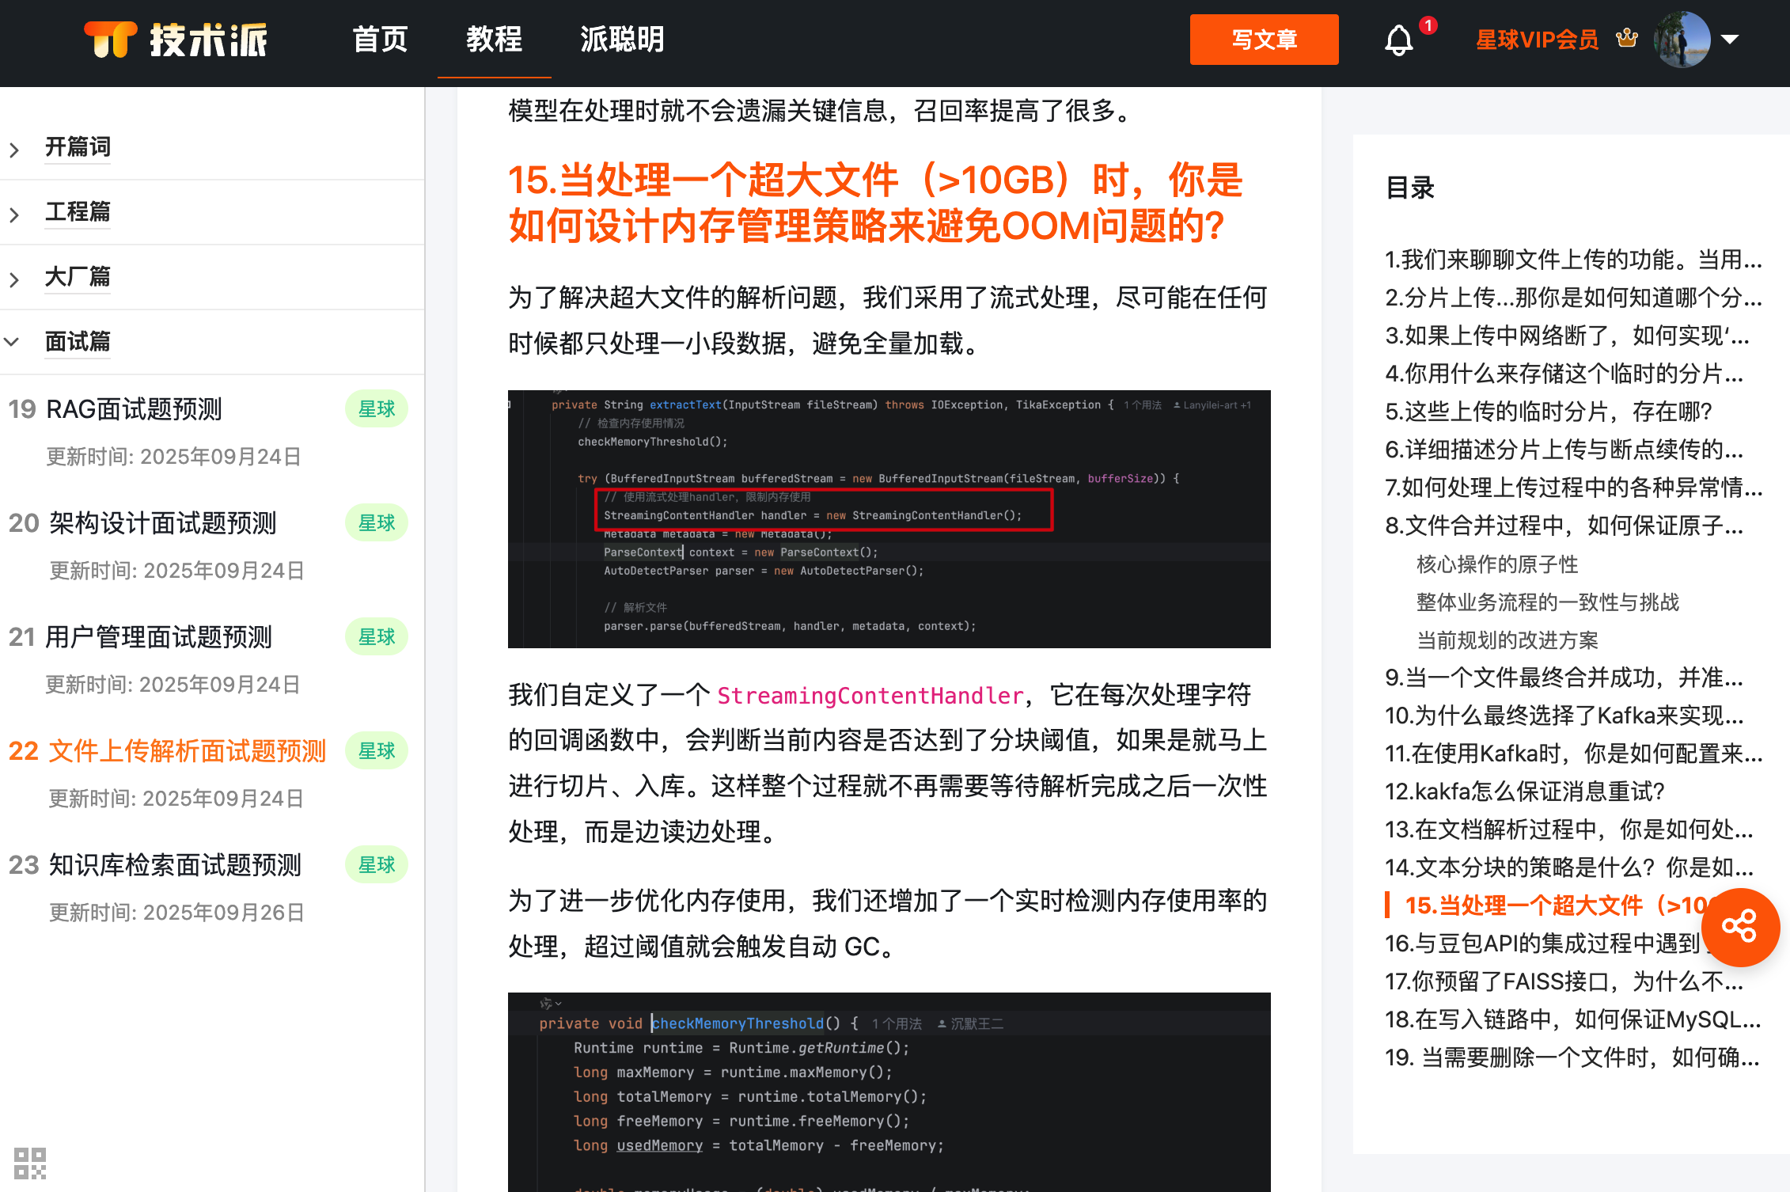This screenshot has height=1192, width=1790.
Task: Click the 星球 badge beside RAG面试题预测
Action: [x=377, y=409]
